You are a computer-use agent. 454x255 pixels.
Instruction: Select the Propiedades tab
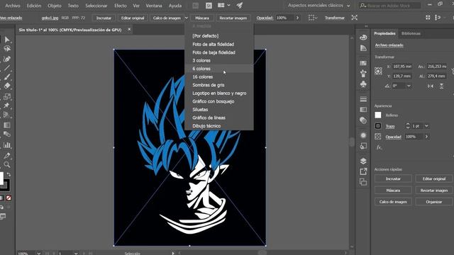[384, 33]
